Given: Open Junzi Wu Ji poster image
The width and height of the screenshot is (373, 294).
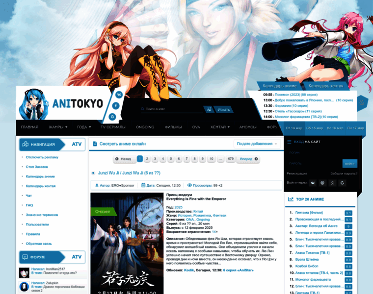Looking at the screenshot, I should [x=127, y=243].
